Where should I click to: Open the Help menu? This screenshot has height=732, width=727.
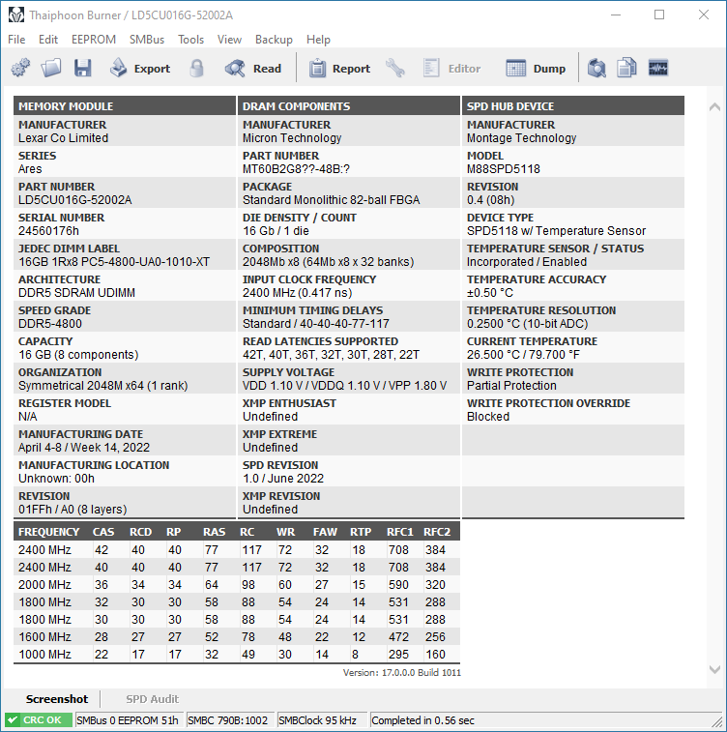[318, 40]
